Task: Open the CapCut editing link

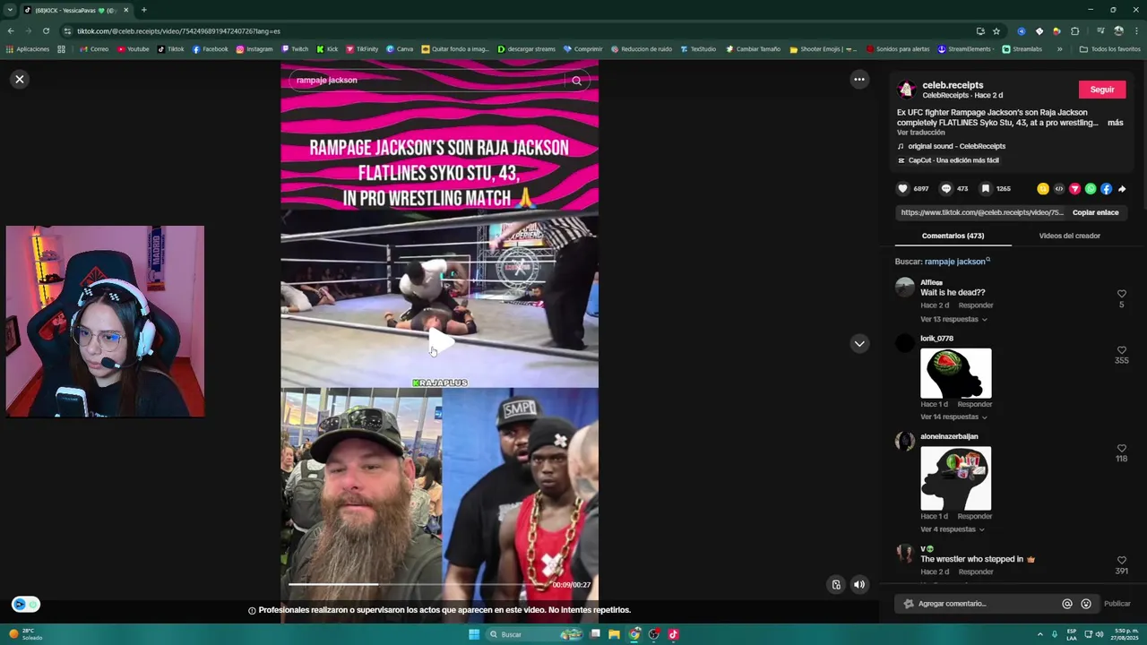Action: 953,160
